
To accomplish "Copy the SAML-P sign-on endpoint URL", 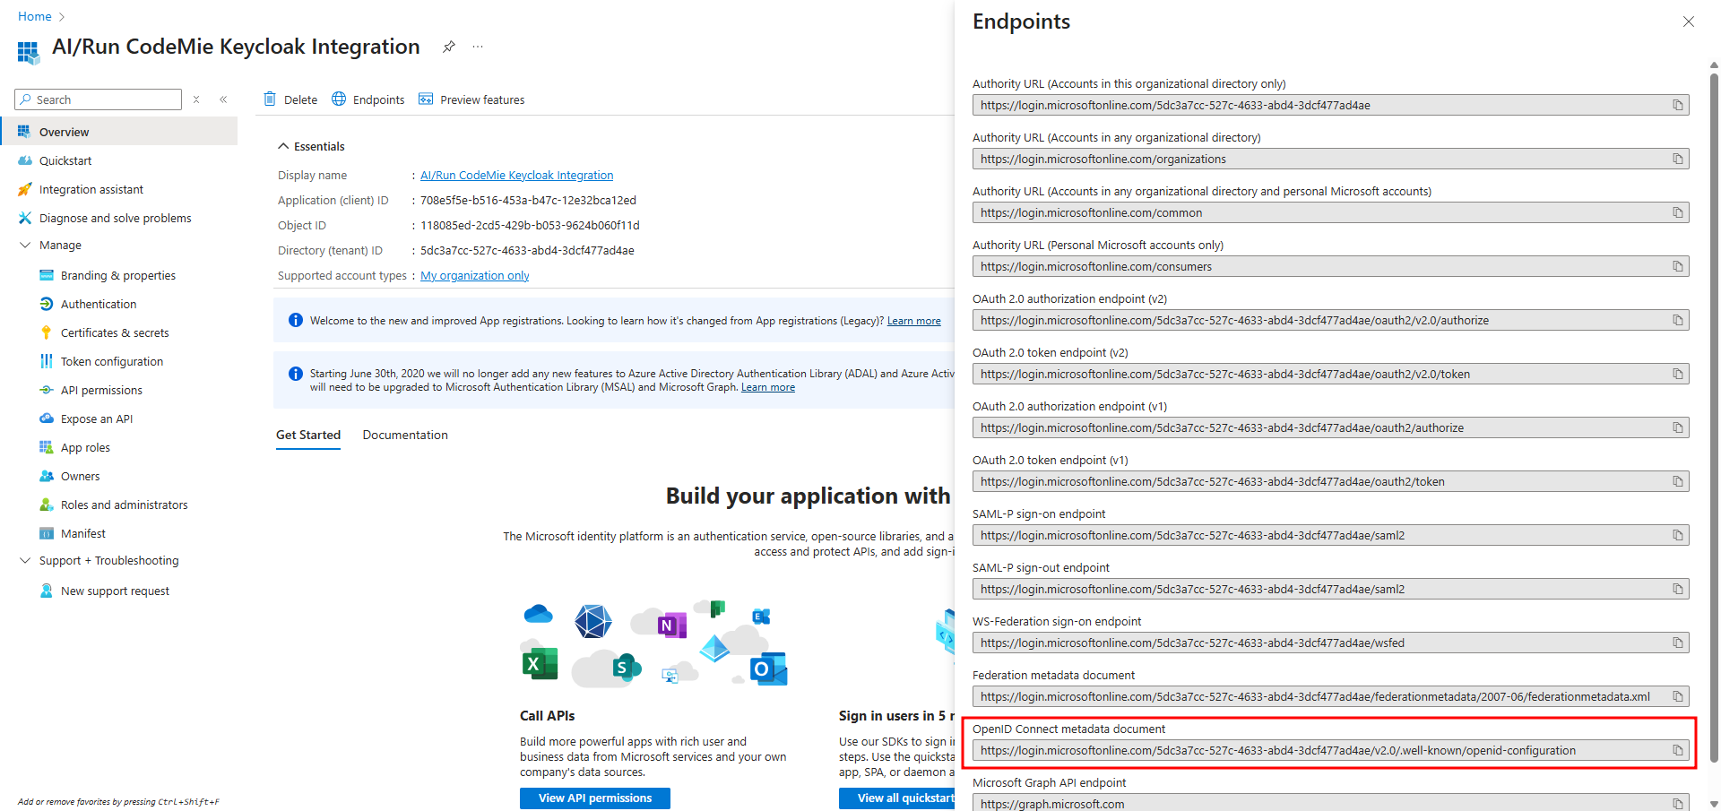I will [1677, 536].
